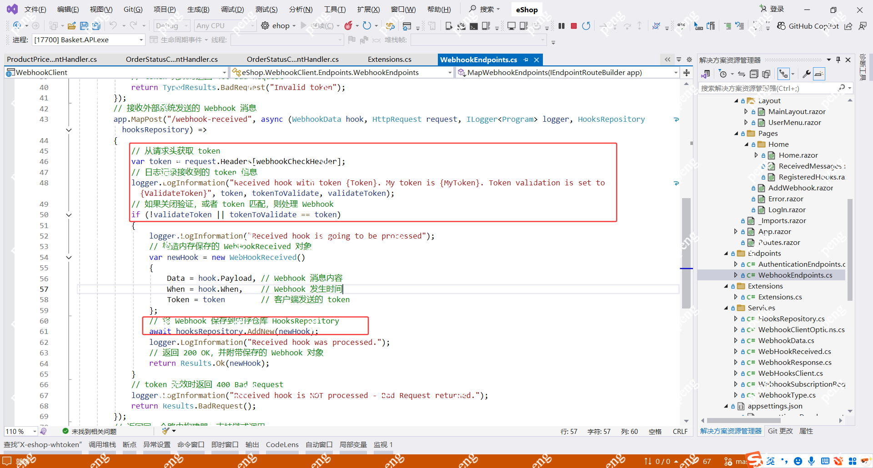Screen dimensions: 873x468
Task: Open Solution Explorer properties wrench
Action: [x=807, y=74]
